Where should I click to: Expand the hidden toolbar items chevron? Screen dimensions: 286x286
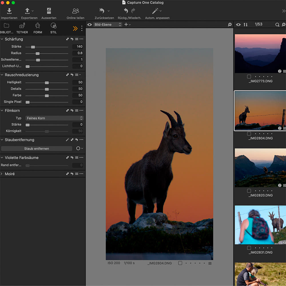[284, 11]
